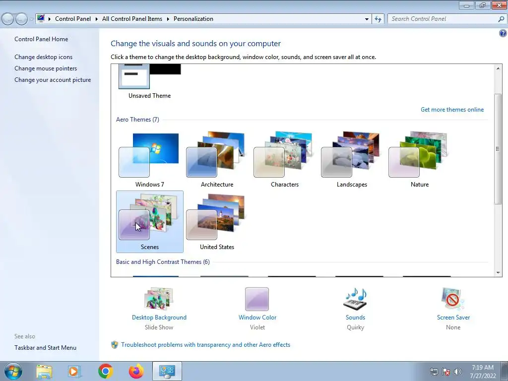Click the Forward navigation button

21,19
